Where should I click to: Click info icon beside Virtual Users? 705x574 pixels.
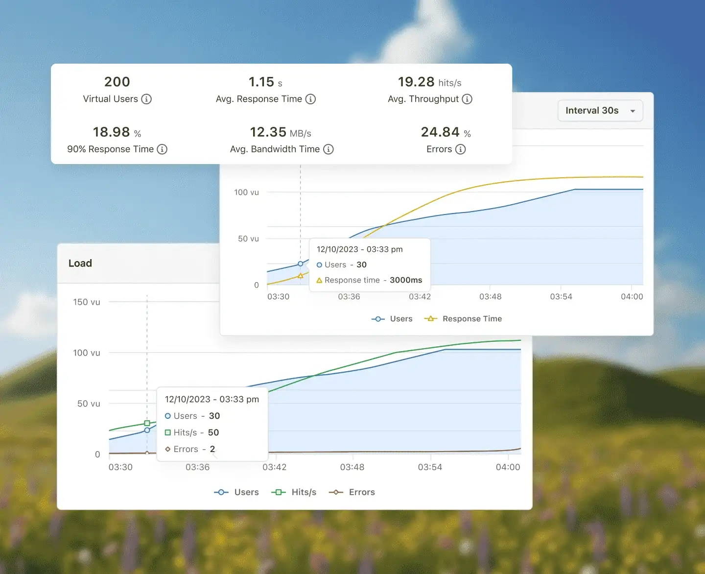(146, 99)
